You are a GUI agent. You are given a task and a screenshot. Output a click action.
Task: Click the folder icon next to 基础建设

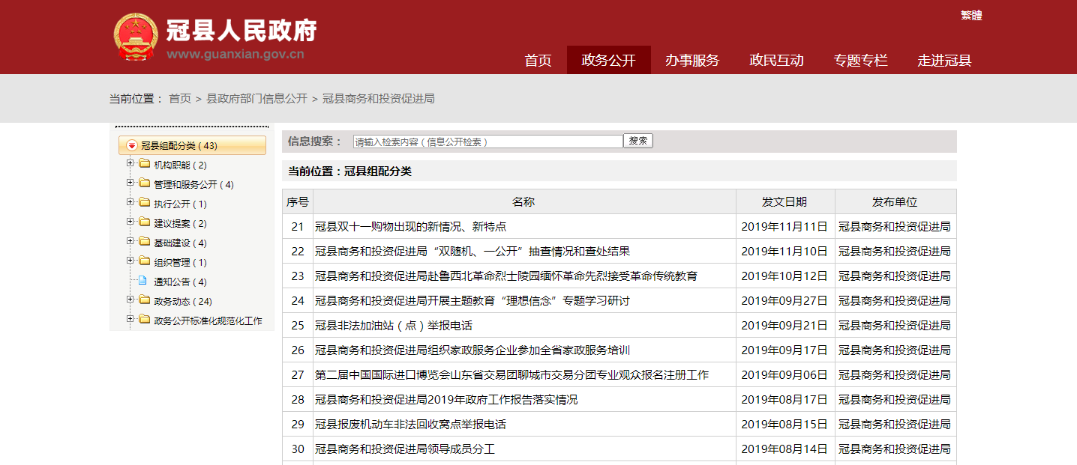[144, 242]
